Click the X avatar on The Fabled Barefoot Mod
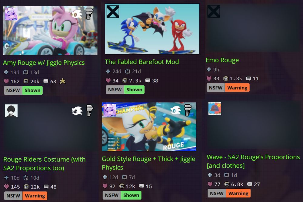The width and height of the screenshot is (303, 202). tap(113, 12)
